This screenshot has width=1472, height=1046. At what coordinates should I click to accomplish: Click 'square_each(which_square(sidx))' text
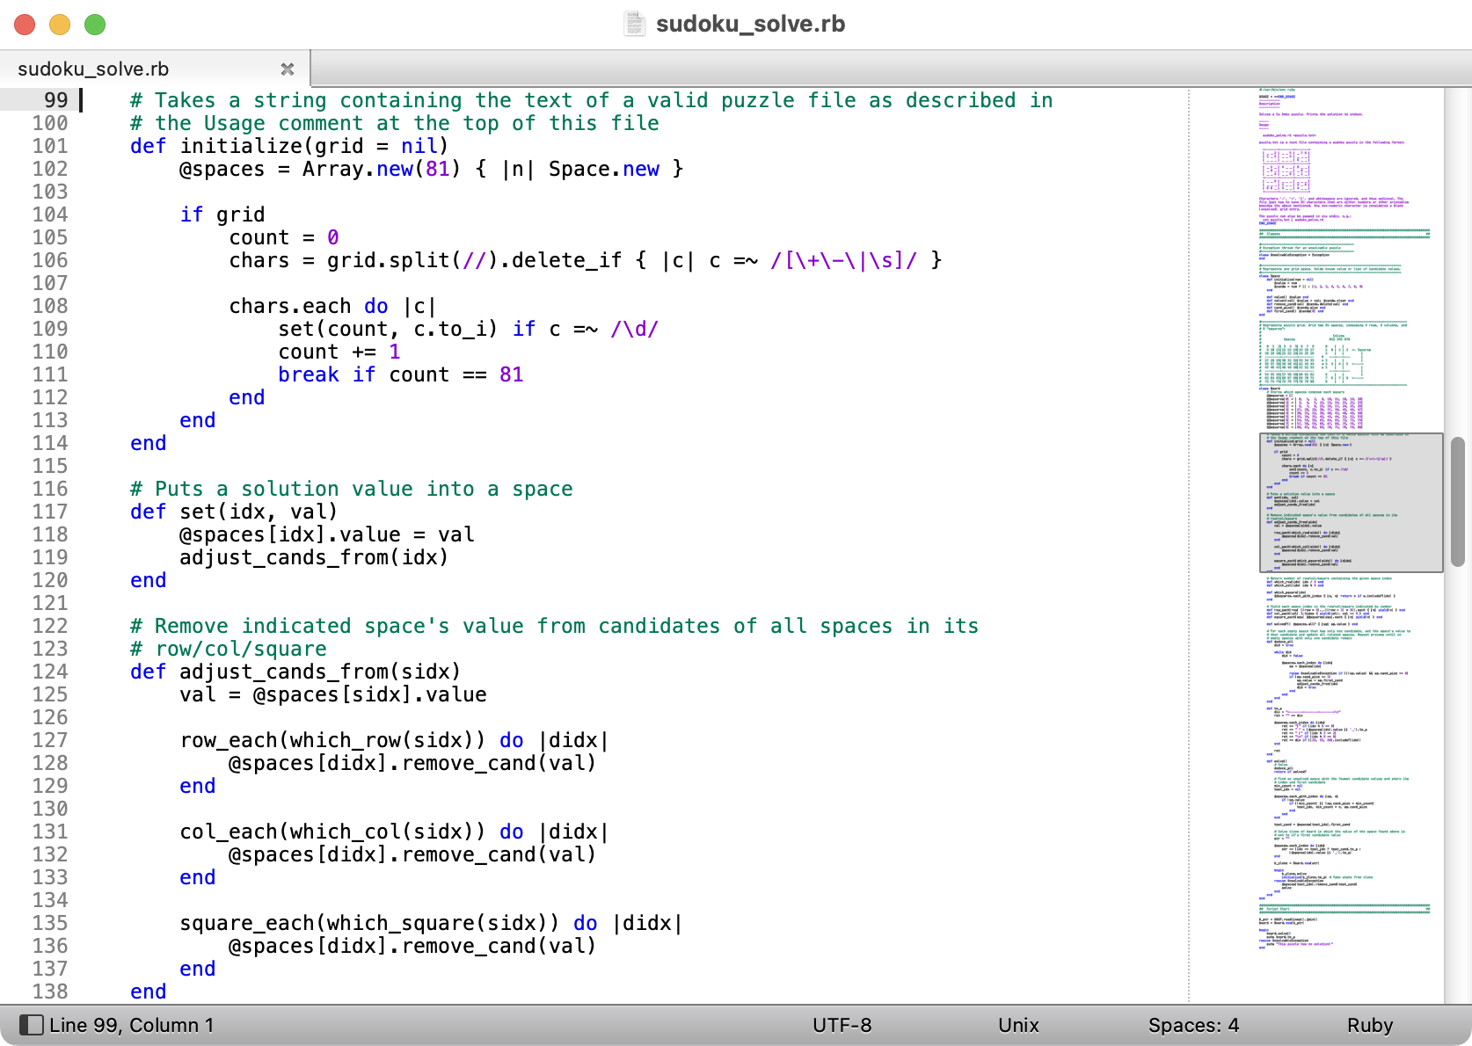[x=369, y=923]
